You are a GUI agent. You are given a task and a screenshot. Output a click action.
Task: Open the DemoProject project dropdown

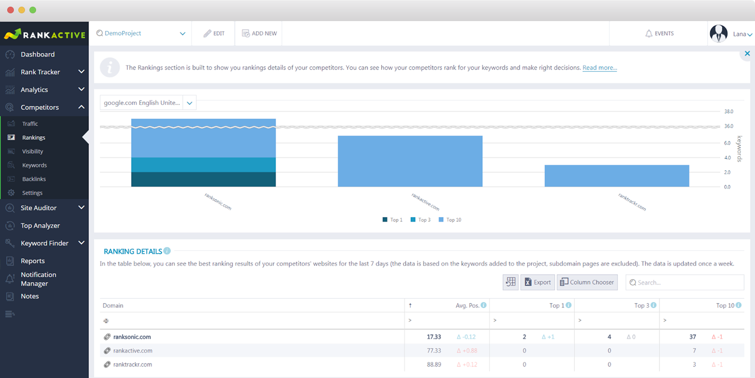tap(141, 33)
